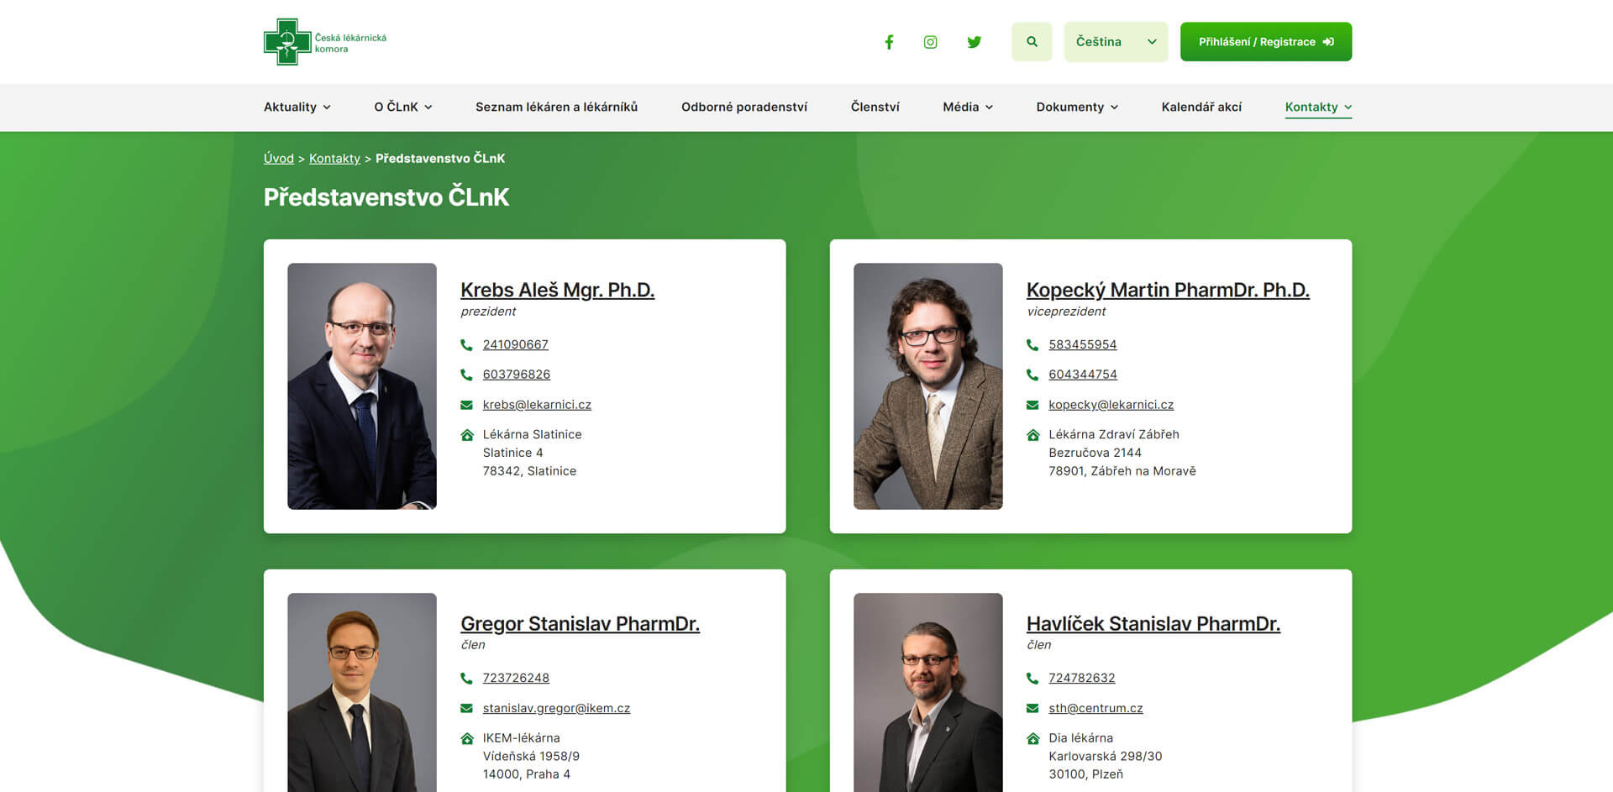Open Krebs Aleš Mgr. Ph.D. profile
Screen dimensions: 1613x792
(x=557, y=290)
